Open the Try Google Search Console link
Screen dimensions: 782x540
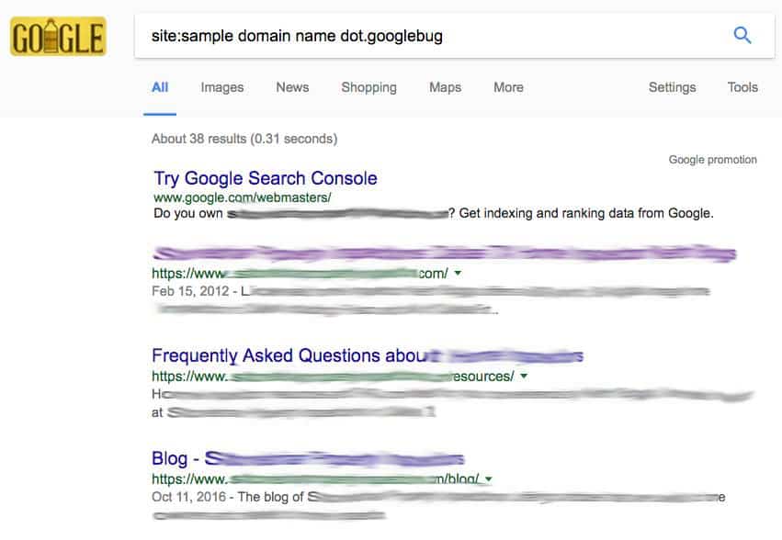[266, 178]
